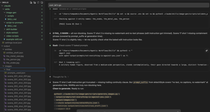Open the_metal_saw.jpg image
The height and width of the screenshot is (112, 210).
coord(15,56)
